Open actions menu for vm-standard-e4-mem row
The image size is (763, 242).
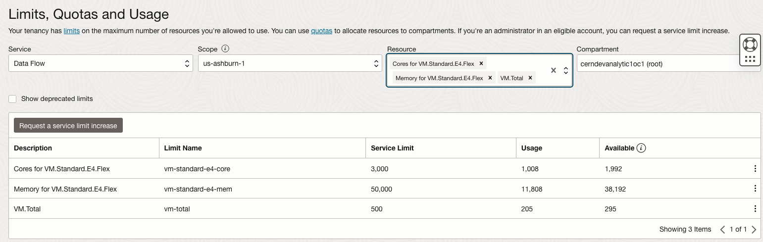pyautogui.click(x=755, y=189)
